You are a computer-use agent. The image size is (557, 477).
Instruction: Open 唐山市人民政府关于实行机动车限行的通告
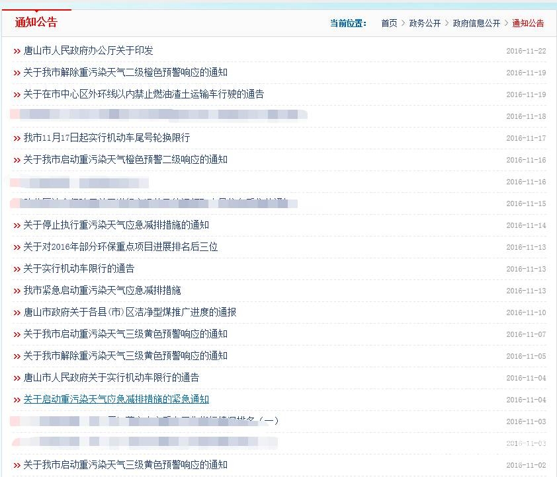111,377
